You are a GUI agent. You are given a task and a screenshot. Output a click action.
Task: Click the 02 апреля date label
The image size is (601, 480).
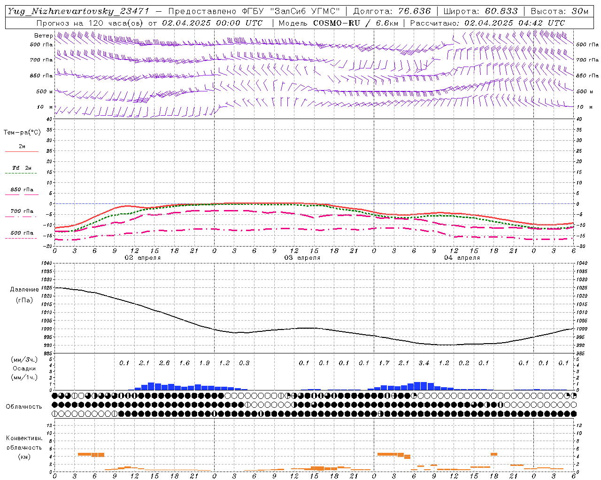tap(142, 258)
